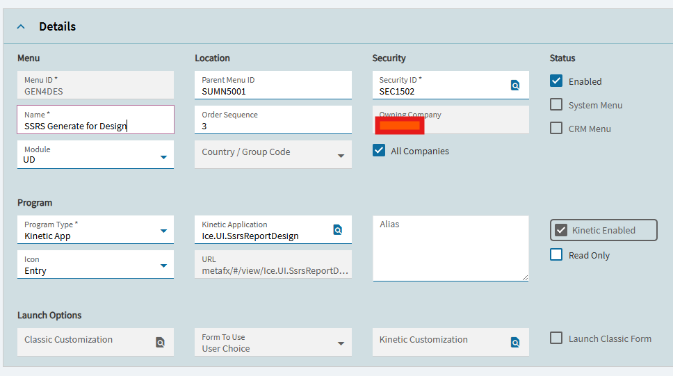Image resolution: width=673 pixels, height=376 pixels.
Task: Check the Read Only checkbox
Action: click(x=556, y=255)
